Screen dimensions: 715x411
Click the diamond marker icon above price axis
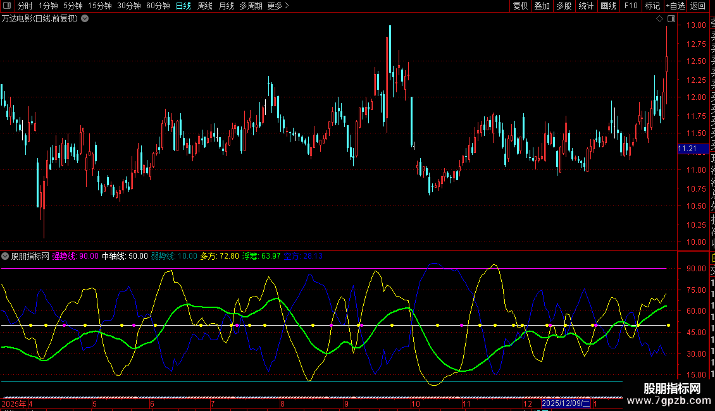tap(659, 19)
